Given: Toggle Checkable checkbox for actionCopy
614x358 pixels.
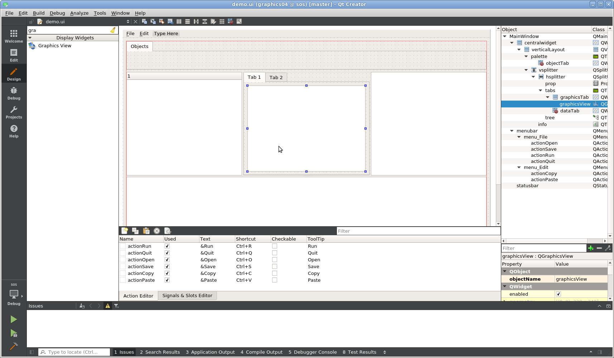Looking at the screenshot, I should point(275,273).
